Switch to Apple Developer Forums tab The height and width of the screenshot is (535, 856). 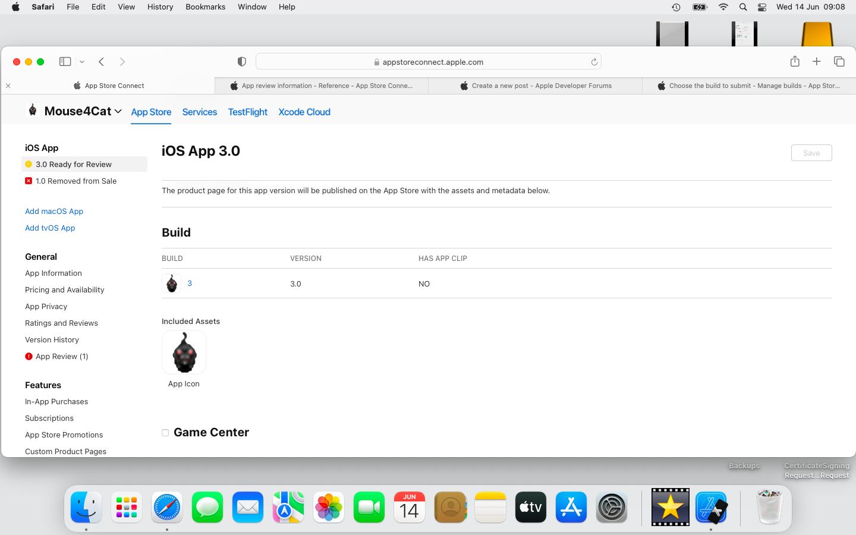535,86
